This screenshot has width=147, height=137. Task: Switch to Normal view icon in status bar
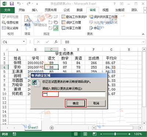(76, 134)
